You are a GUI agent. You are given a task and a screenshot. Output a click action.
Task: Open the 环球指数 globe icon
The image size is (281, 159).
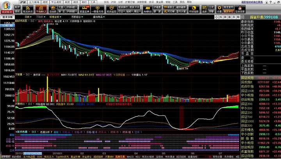click(194, 9)
